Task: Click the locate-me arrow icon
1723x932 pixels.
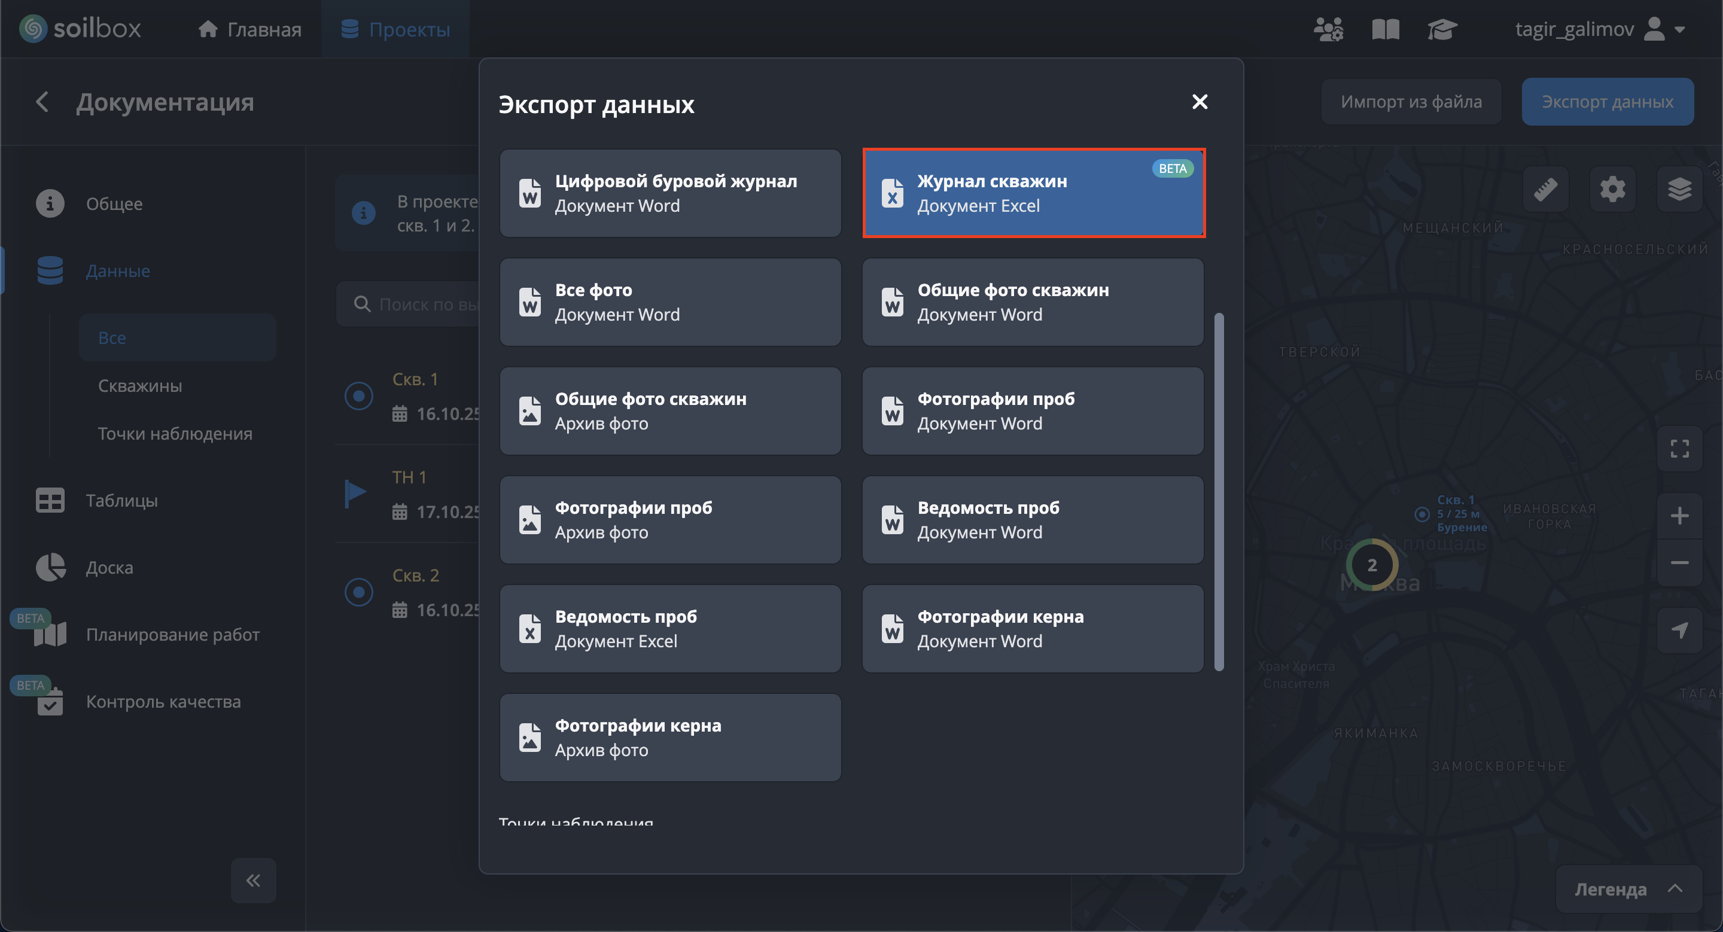Action: (x=1679, y=630)
